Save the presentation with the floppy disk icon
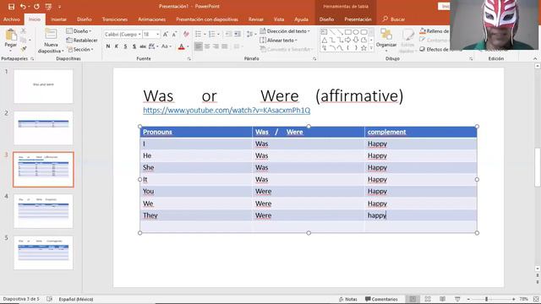Image resolution: width=541 pixels, height=304 pixels. (11, 7)
